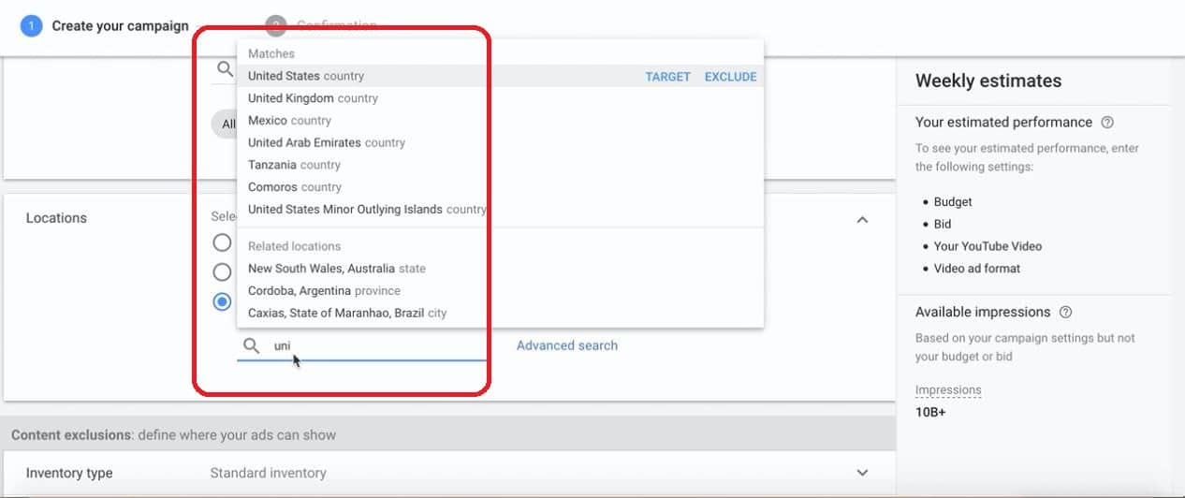Choose Mexico country suggestion
Viewport: 1185px width, 498px height.
501,121
